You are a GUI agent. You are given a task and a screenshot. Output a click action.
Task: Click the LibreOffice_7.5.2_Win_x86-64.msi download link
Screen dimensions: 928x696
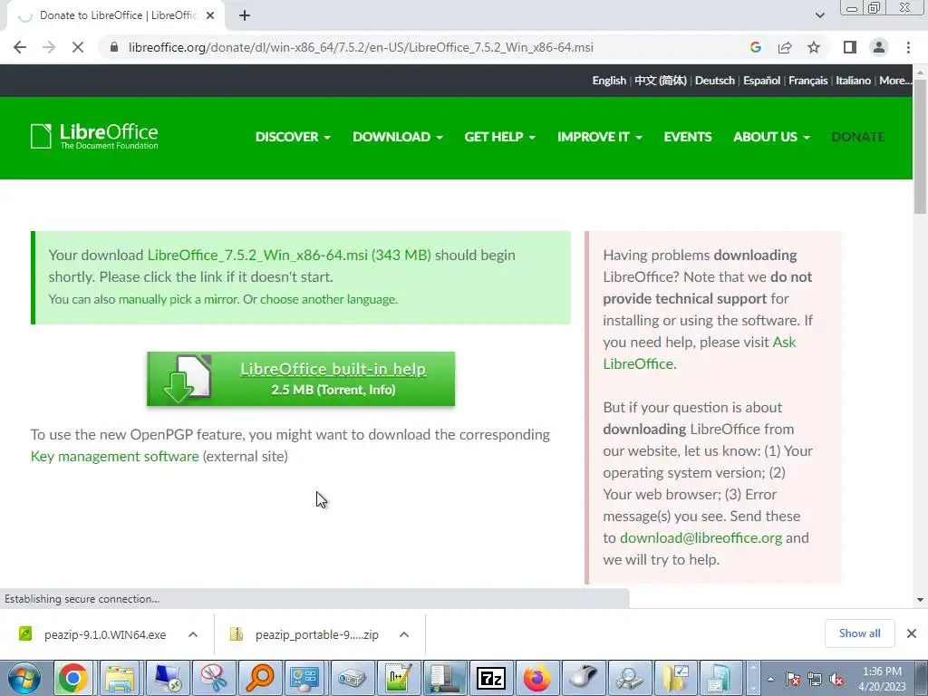[x=289, y=255]
